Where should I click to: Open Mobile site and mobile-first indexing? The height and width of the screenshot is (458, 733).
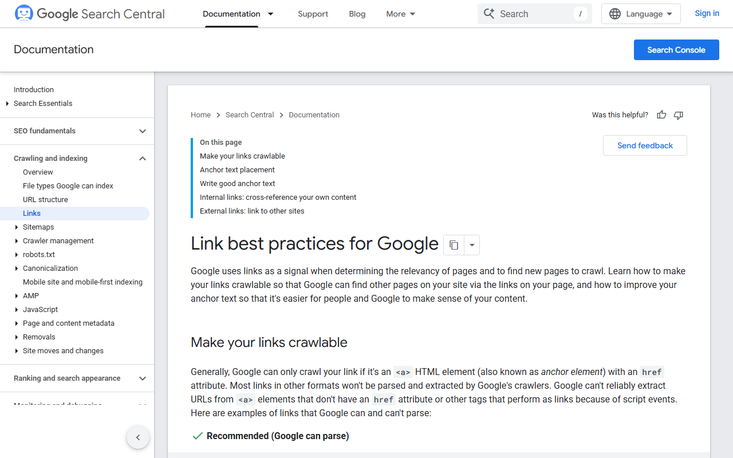pyautogui.click(x=82, y=282)
